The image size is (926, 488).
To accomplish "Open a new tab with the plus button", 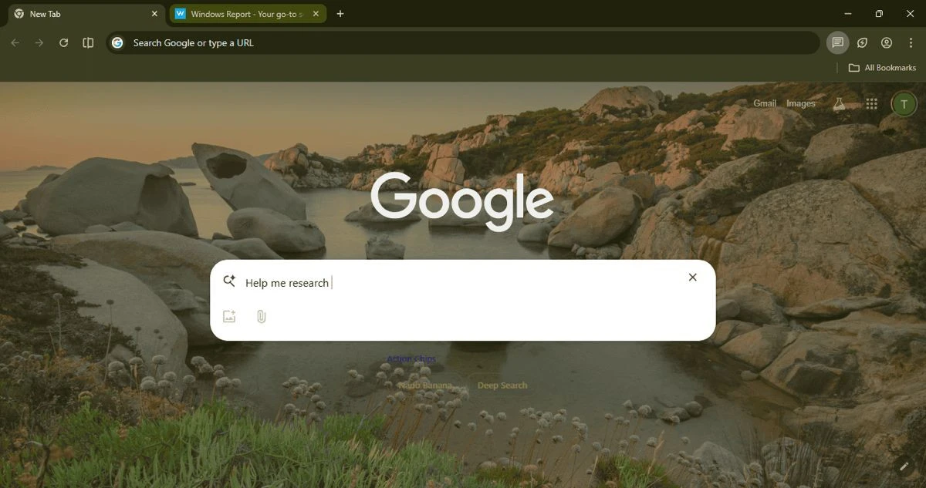I will (x=340, y=13).
